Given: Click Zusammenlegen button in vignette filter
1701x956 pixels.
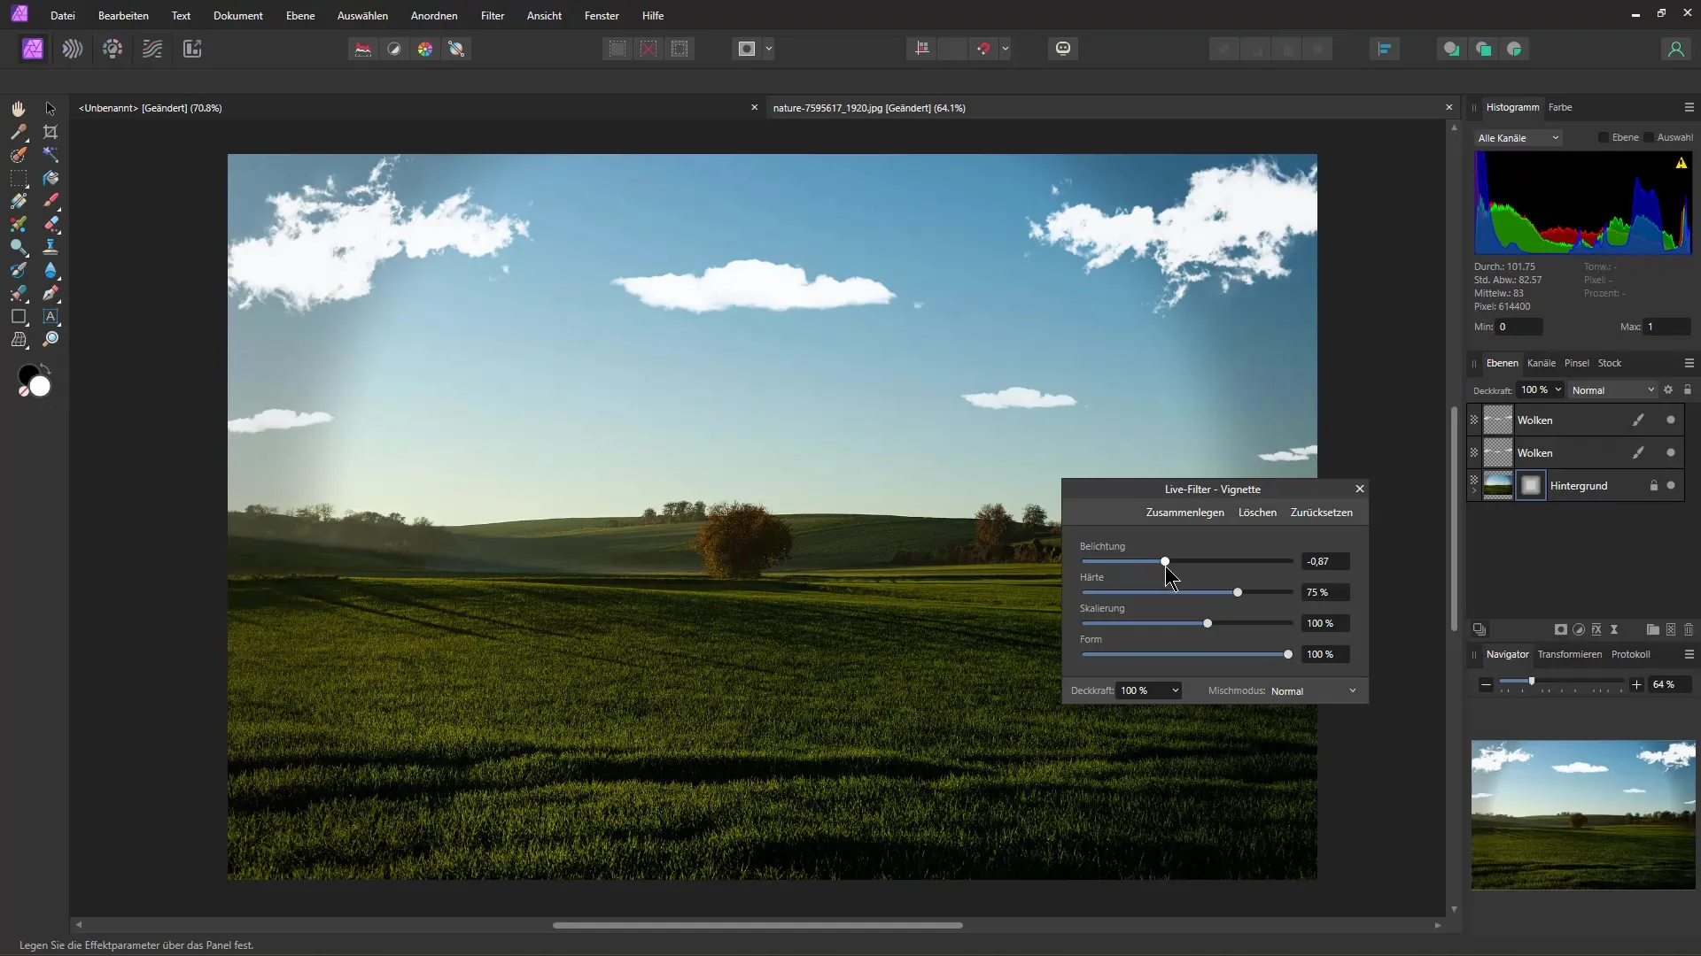Looking at the screenshot, I should (x=1184, y=513).
